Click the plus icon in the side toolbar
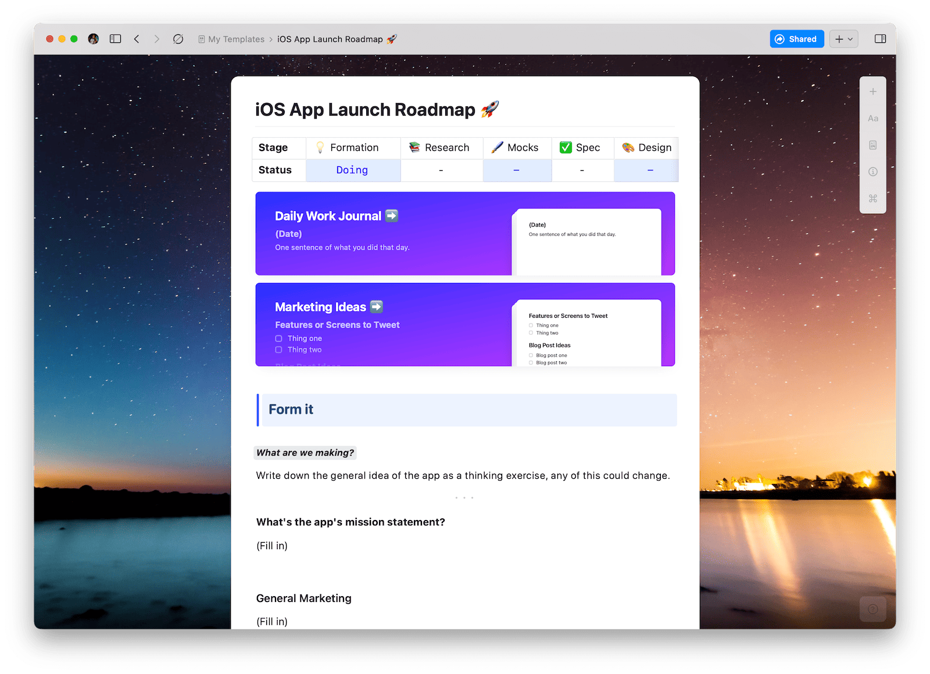930x674 pixels. pos(873,92)
